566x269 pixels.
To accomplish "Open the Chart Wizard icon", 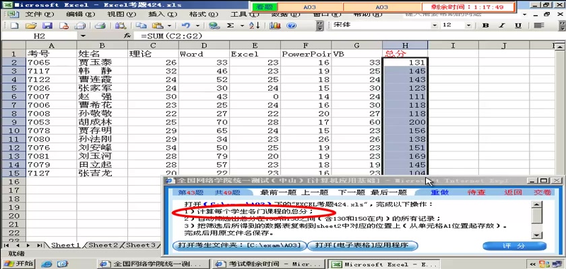I will tap(275, 26).
